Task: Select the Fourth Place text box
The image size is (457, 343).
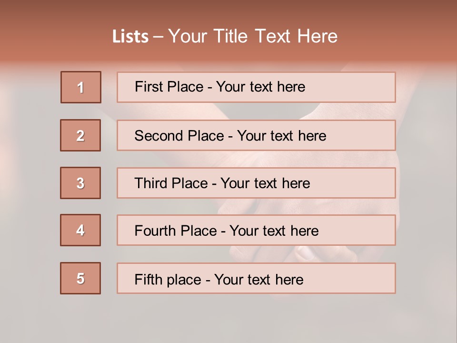Action: [x=256, y=230]
